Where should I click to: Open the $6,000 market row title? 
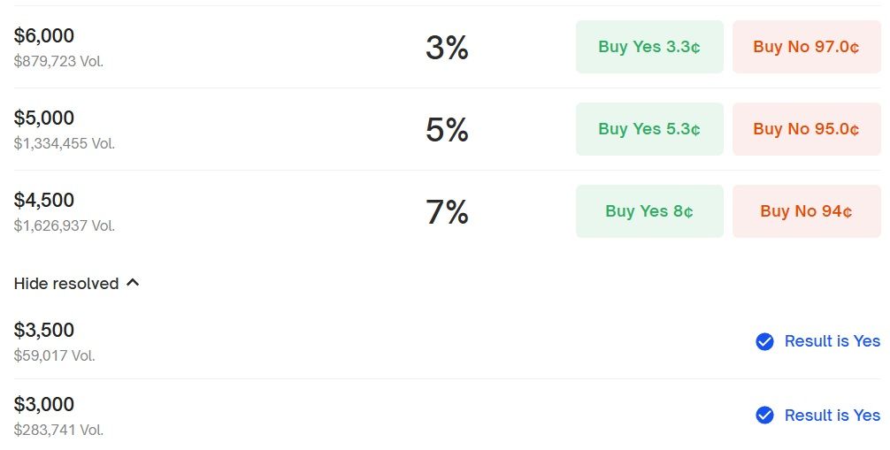(43, 35)
